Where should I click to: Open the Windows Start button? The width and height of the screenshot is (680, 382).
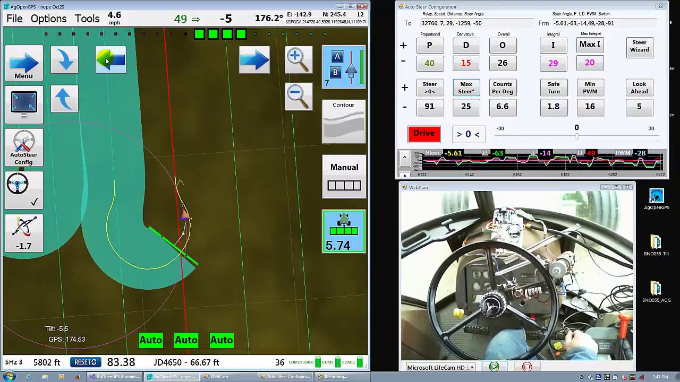[9, 377]
